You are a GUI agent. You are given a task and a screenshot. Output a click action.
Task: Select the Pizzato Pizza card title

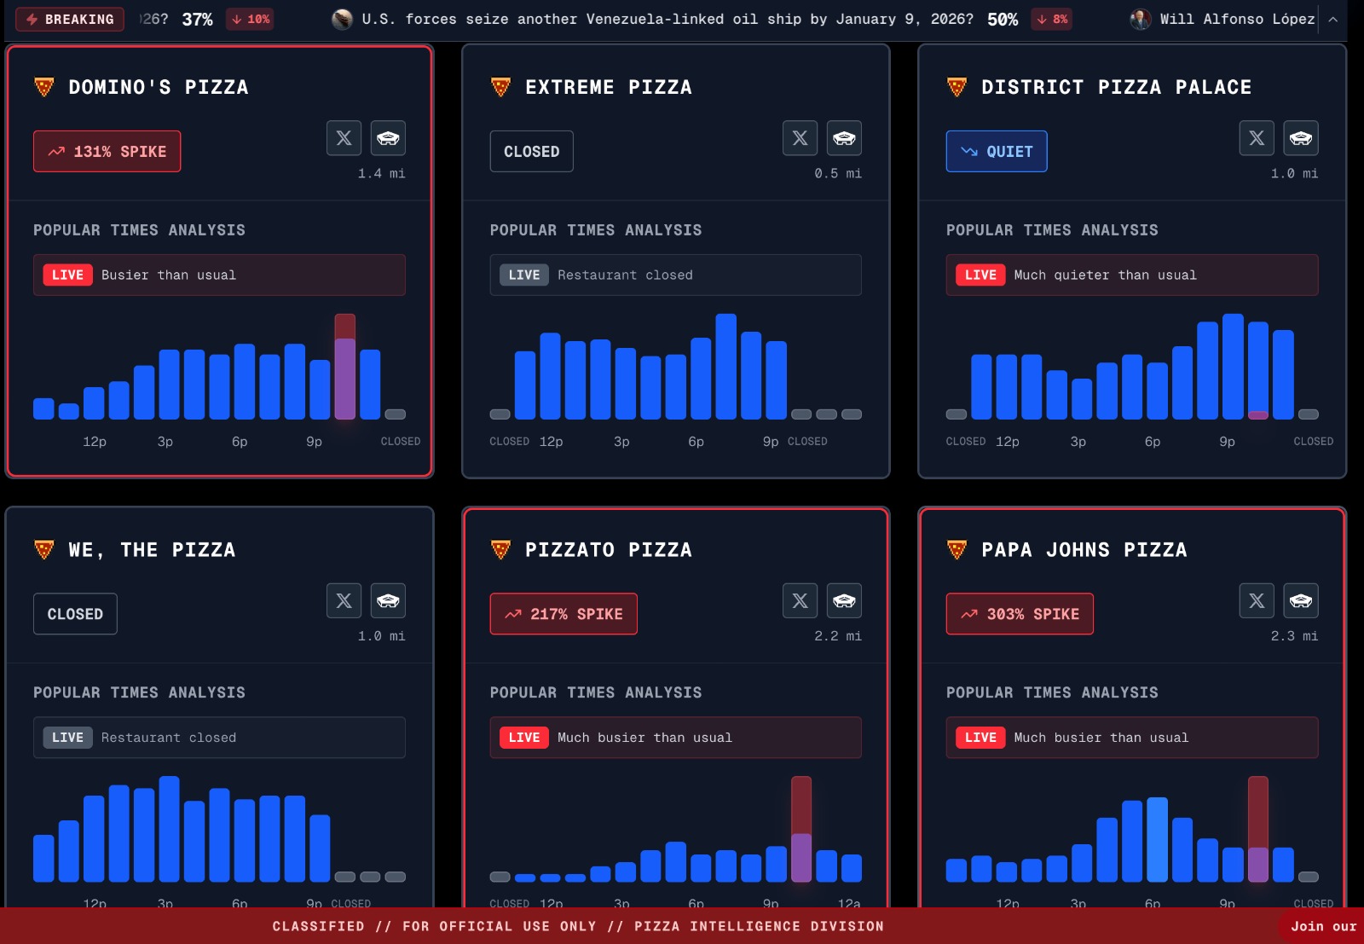609,550
